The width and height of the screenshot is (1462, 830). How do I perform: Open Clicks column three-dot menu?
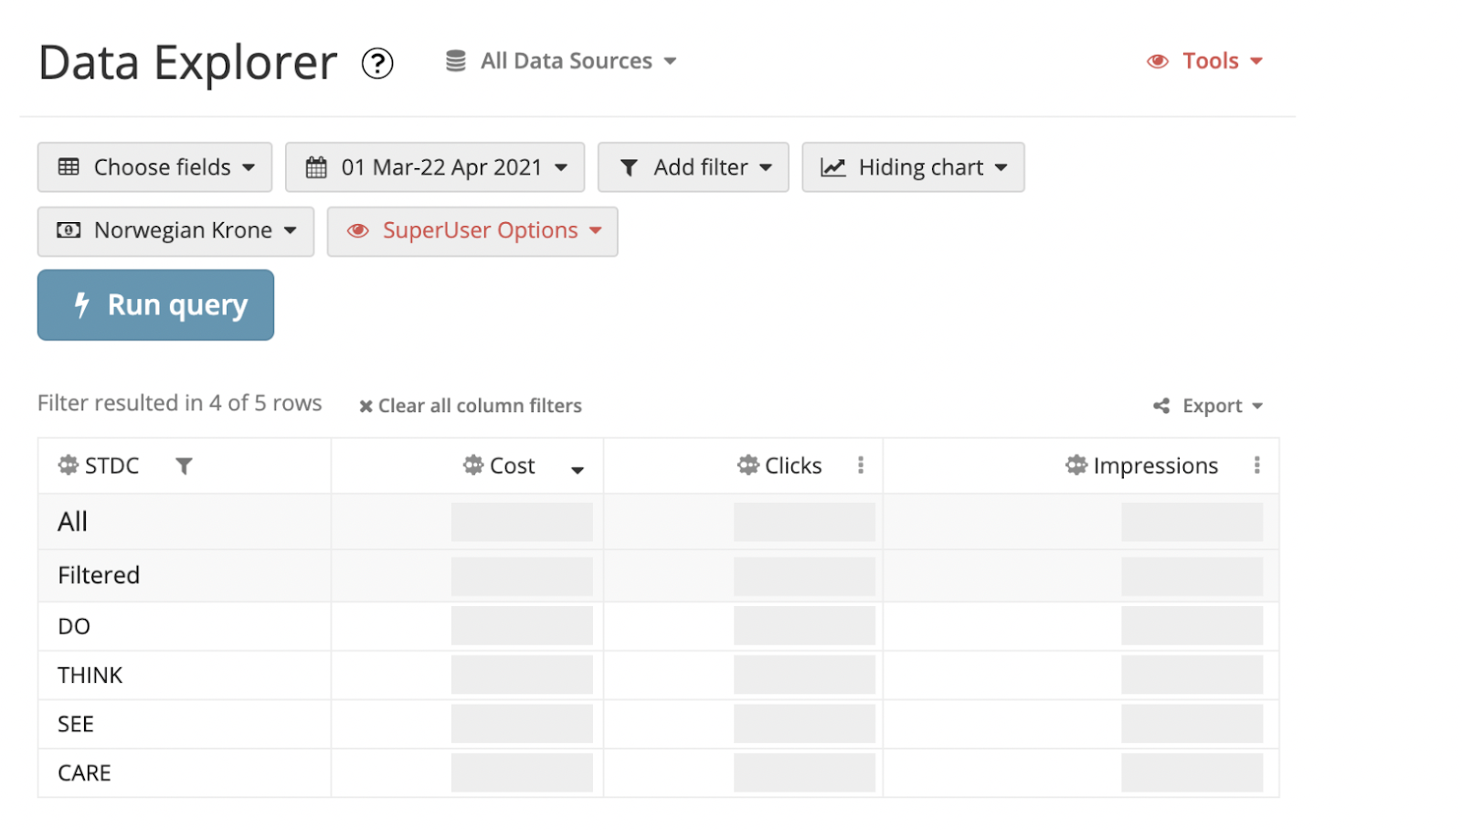pos(861,465)
